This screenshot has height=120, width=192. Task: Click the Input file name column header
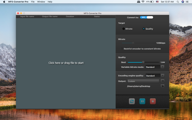click(x=27, y=16)
